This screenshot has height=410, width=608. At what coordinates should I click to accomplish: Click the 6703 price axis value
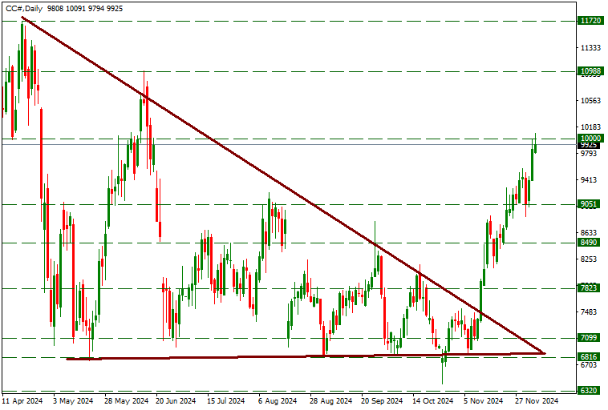(x=589, y=365)
